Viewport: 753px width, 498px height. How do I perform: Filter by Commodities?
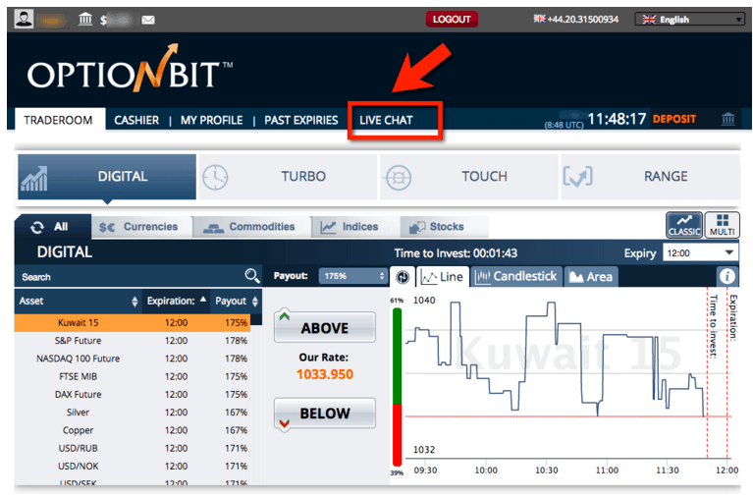(251, 226)
